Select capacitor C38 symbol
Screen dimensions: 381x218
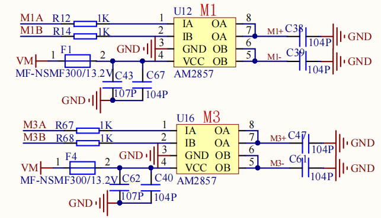tap(303, 37)
